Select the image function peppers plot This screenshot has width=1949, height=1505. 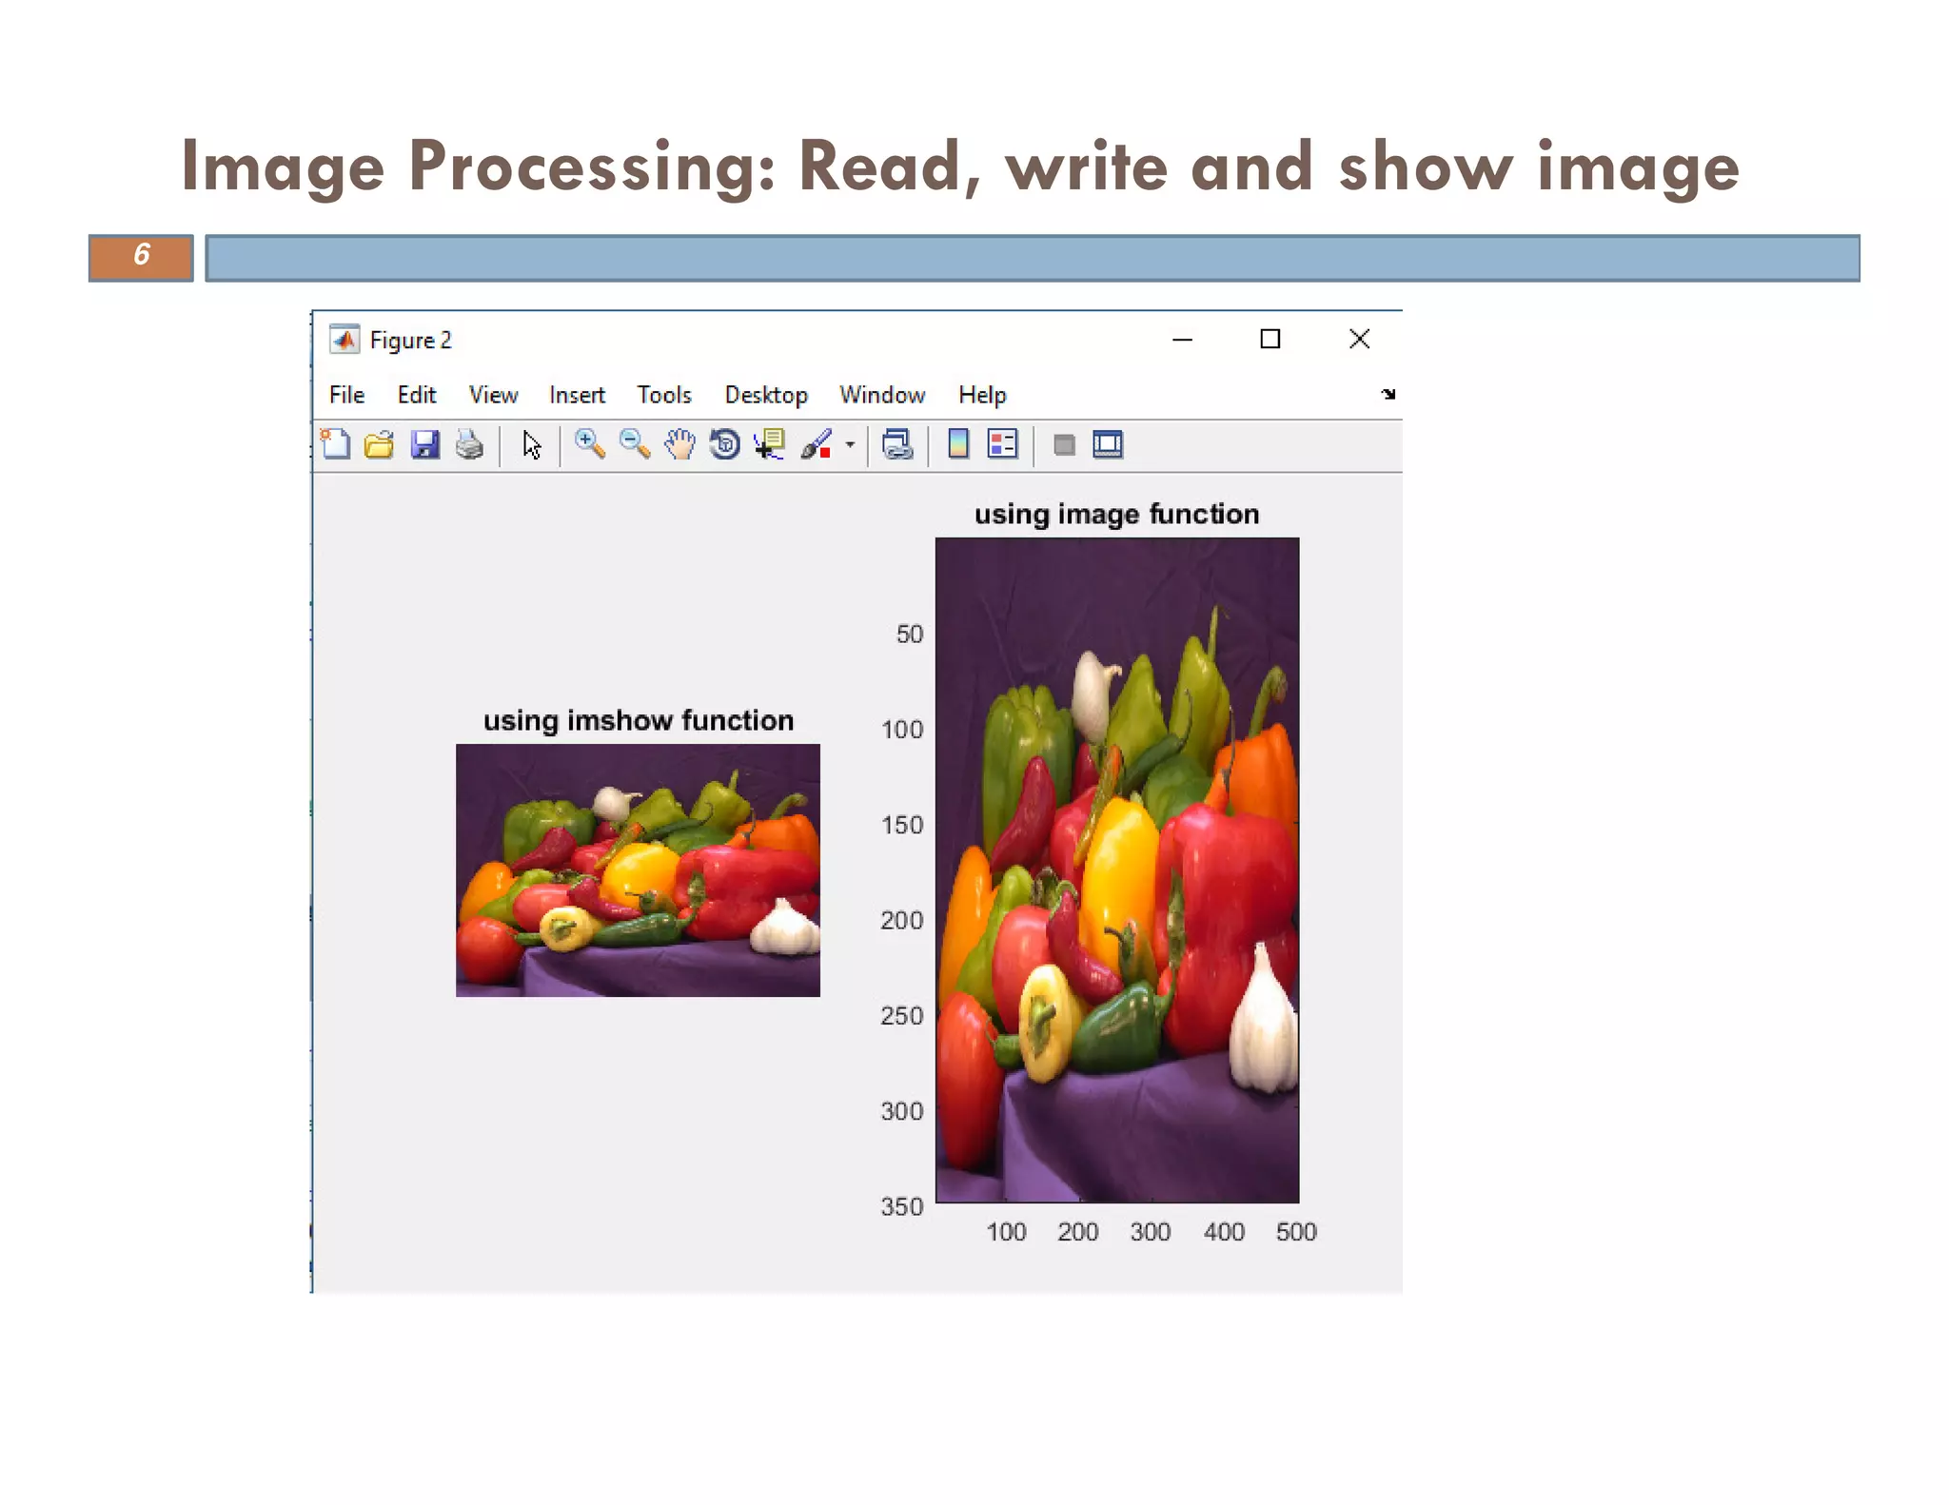[x=1117, y=870]
